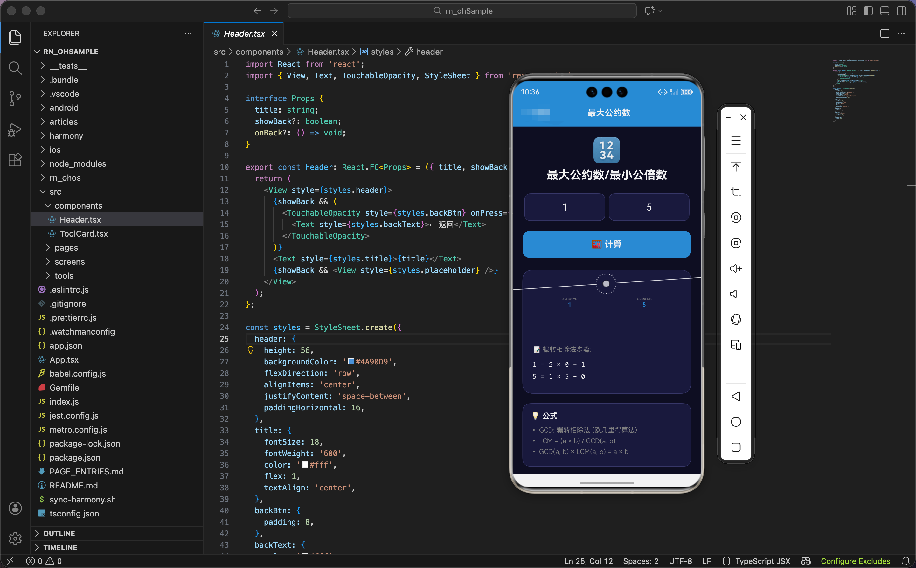Click TypeScript JSX language mode

coord(762,561)
